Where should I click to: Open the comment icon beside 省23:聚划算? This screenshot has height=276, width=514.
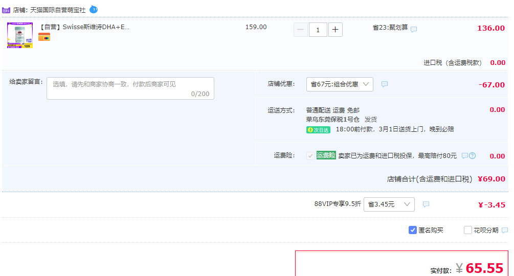click(414, 29)
